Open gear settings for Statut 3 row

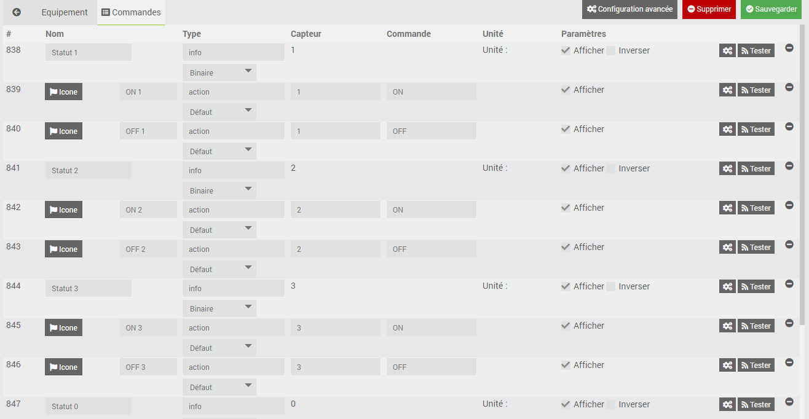[727, 287]
